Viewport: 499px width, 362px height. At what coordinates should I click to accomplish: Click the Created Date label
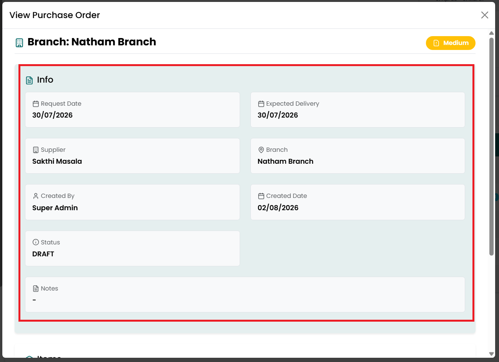click(x=287, y=196)
